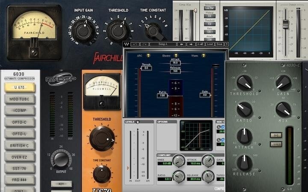Click the Save button in Waves toolbar
308x192 pixels.
[219, 44]
